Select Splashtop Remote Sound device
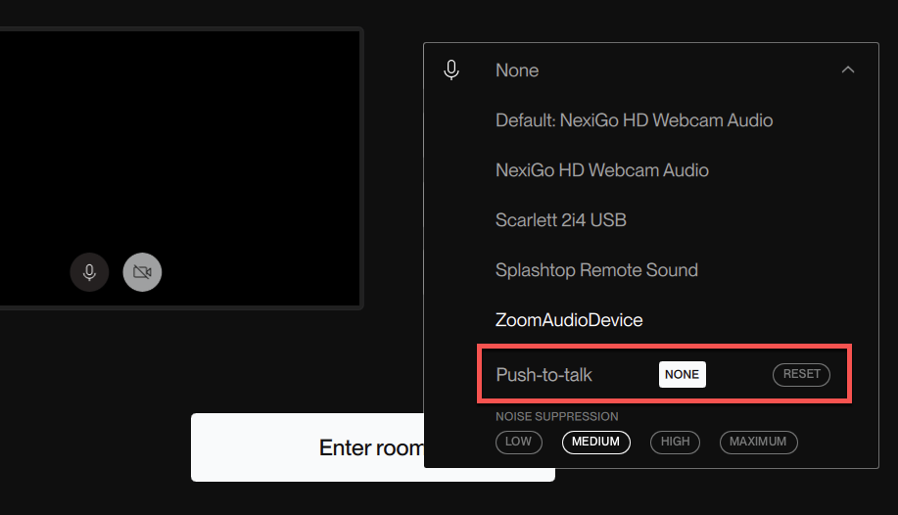Image resolution: width=898 pixels, height=515 pixels. (x=596, y=270)
